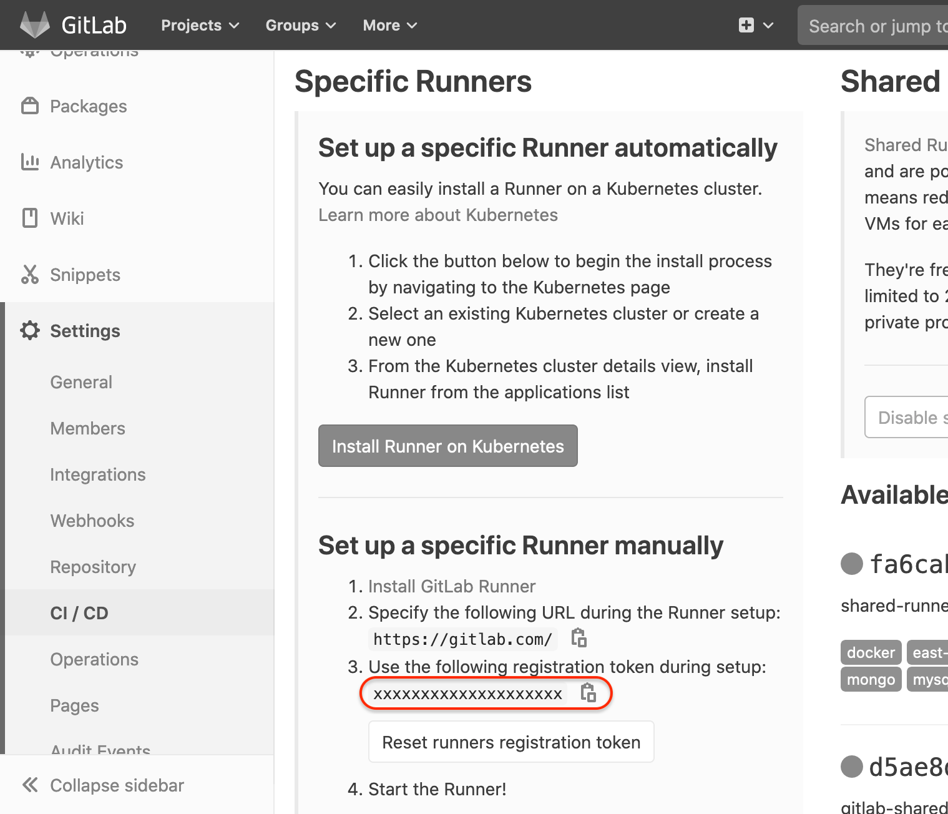Click the Disable shared runners button

907,417
